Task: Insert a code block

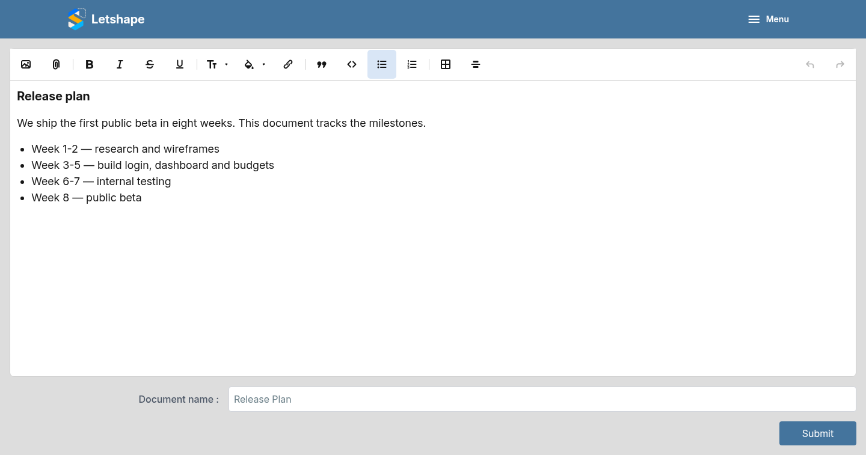Action: pos(352,64)
